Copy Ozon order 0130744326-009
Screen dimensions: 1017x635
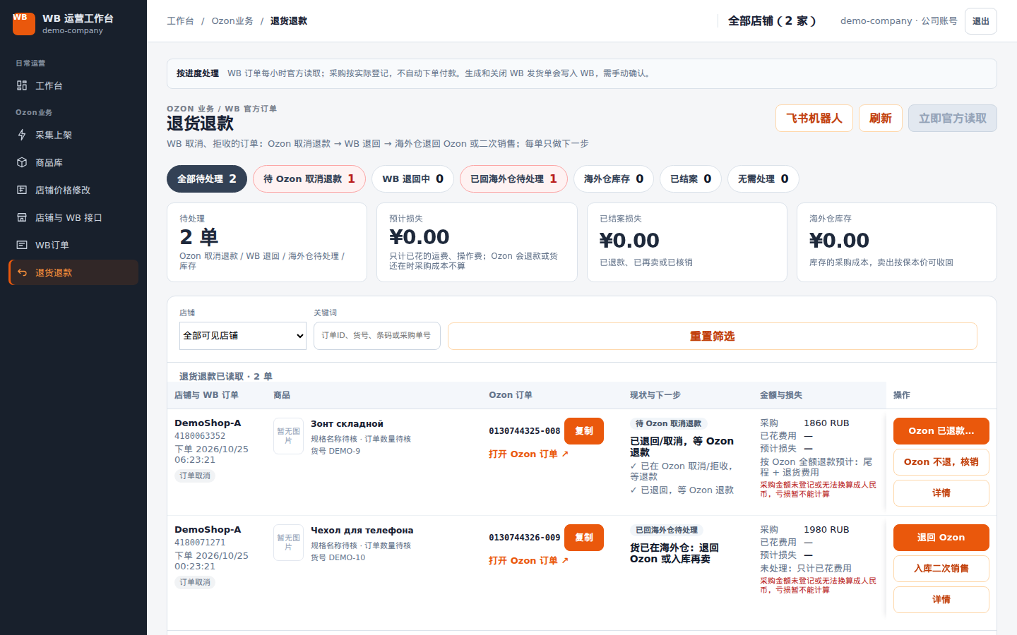pyautogui.click(x=584, y=538)
